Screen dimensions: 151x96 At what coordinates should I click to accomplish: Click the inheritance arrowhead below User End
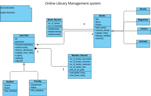coord(24,64)
